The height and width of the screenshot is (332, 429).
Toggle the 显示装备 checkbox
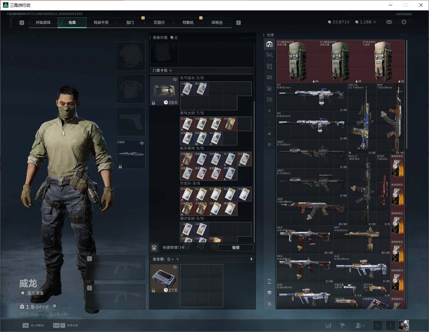(x=23, y=293)
